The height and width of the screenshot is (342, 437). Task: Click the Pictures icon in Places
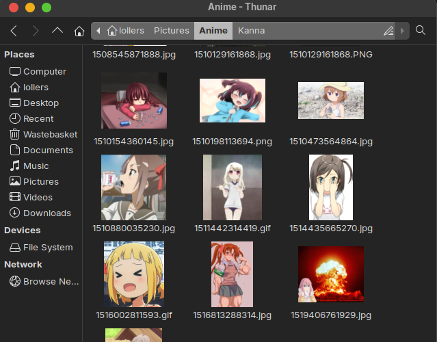pyautogui.click(x=15, y=181)
